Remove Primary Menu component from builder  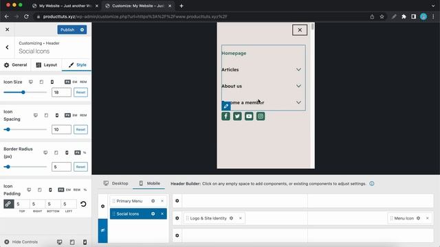pyautogui.click(x=162, y=201)
